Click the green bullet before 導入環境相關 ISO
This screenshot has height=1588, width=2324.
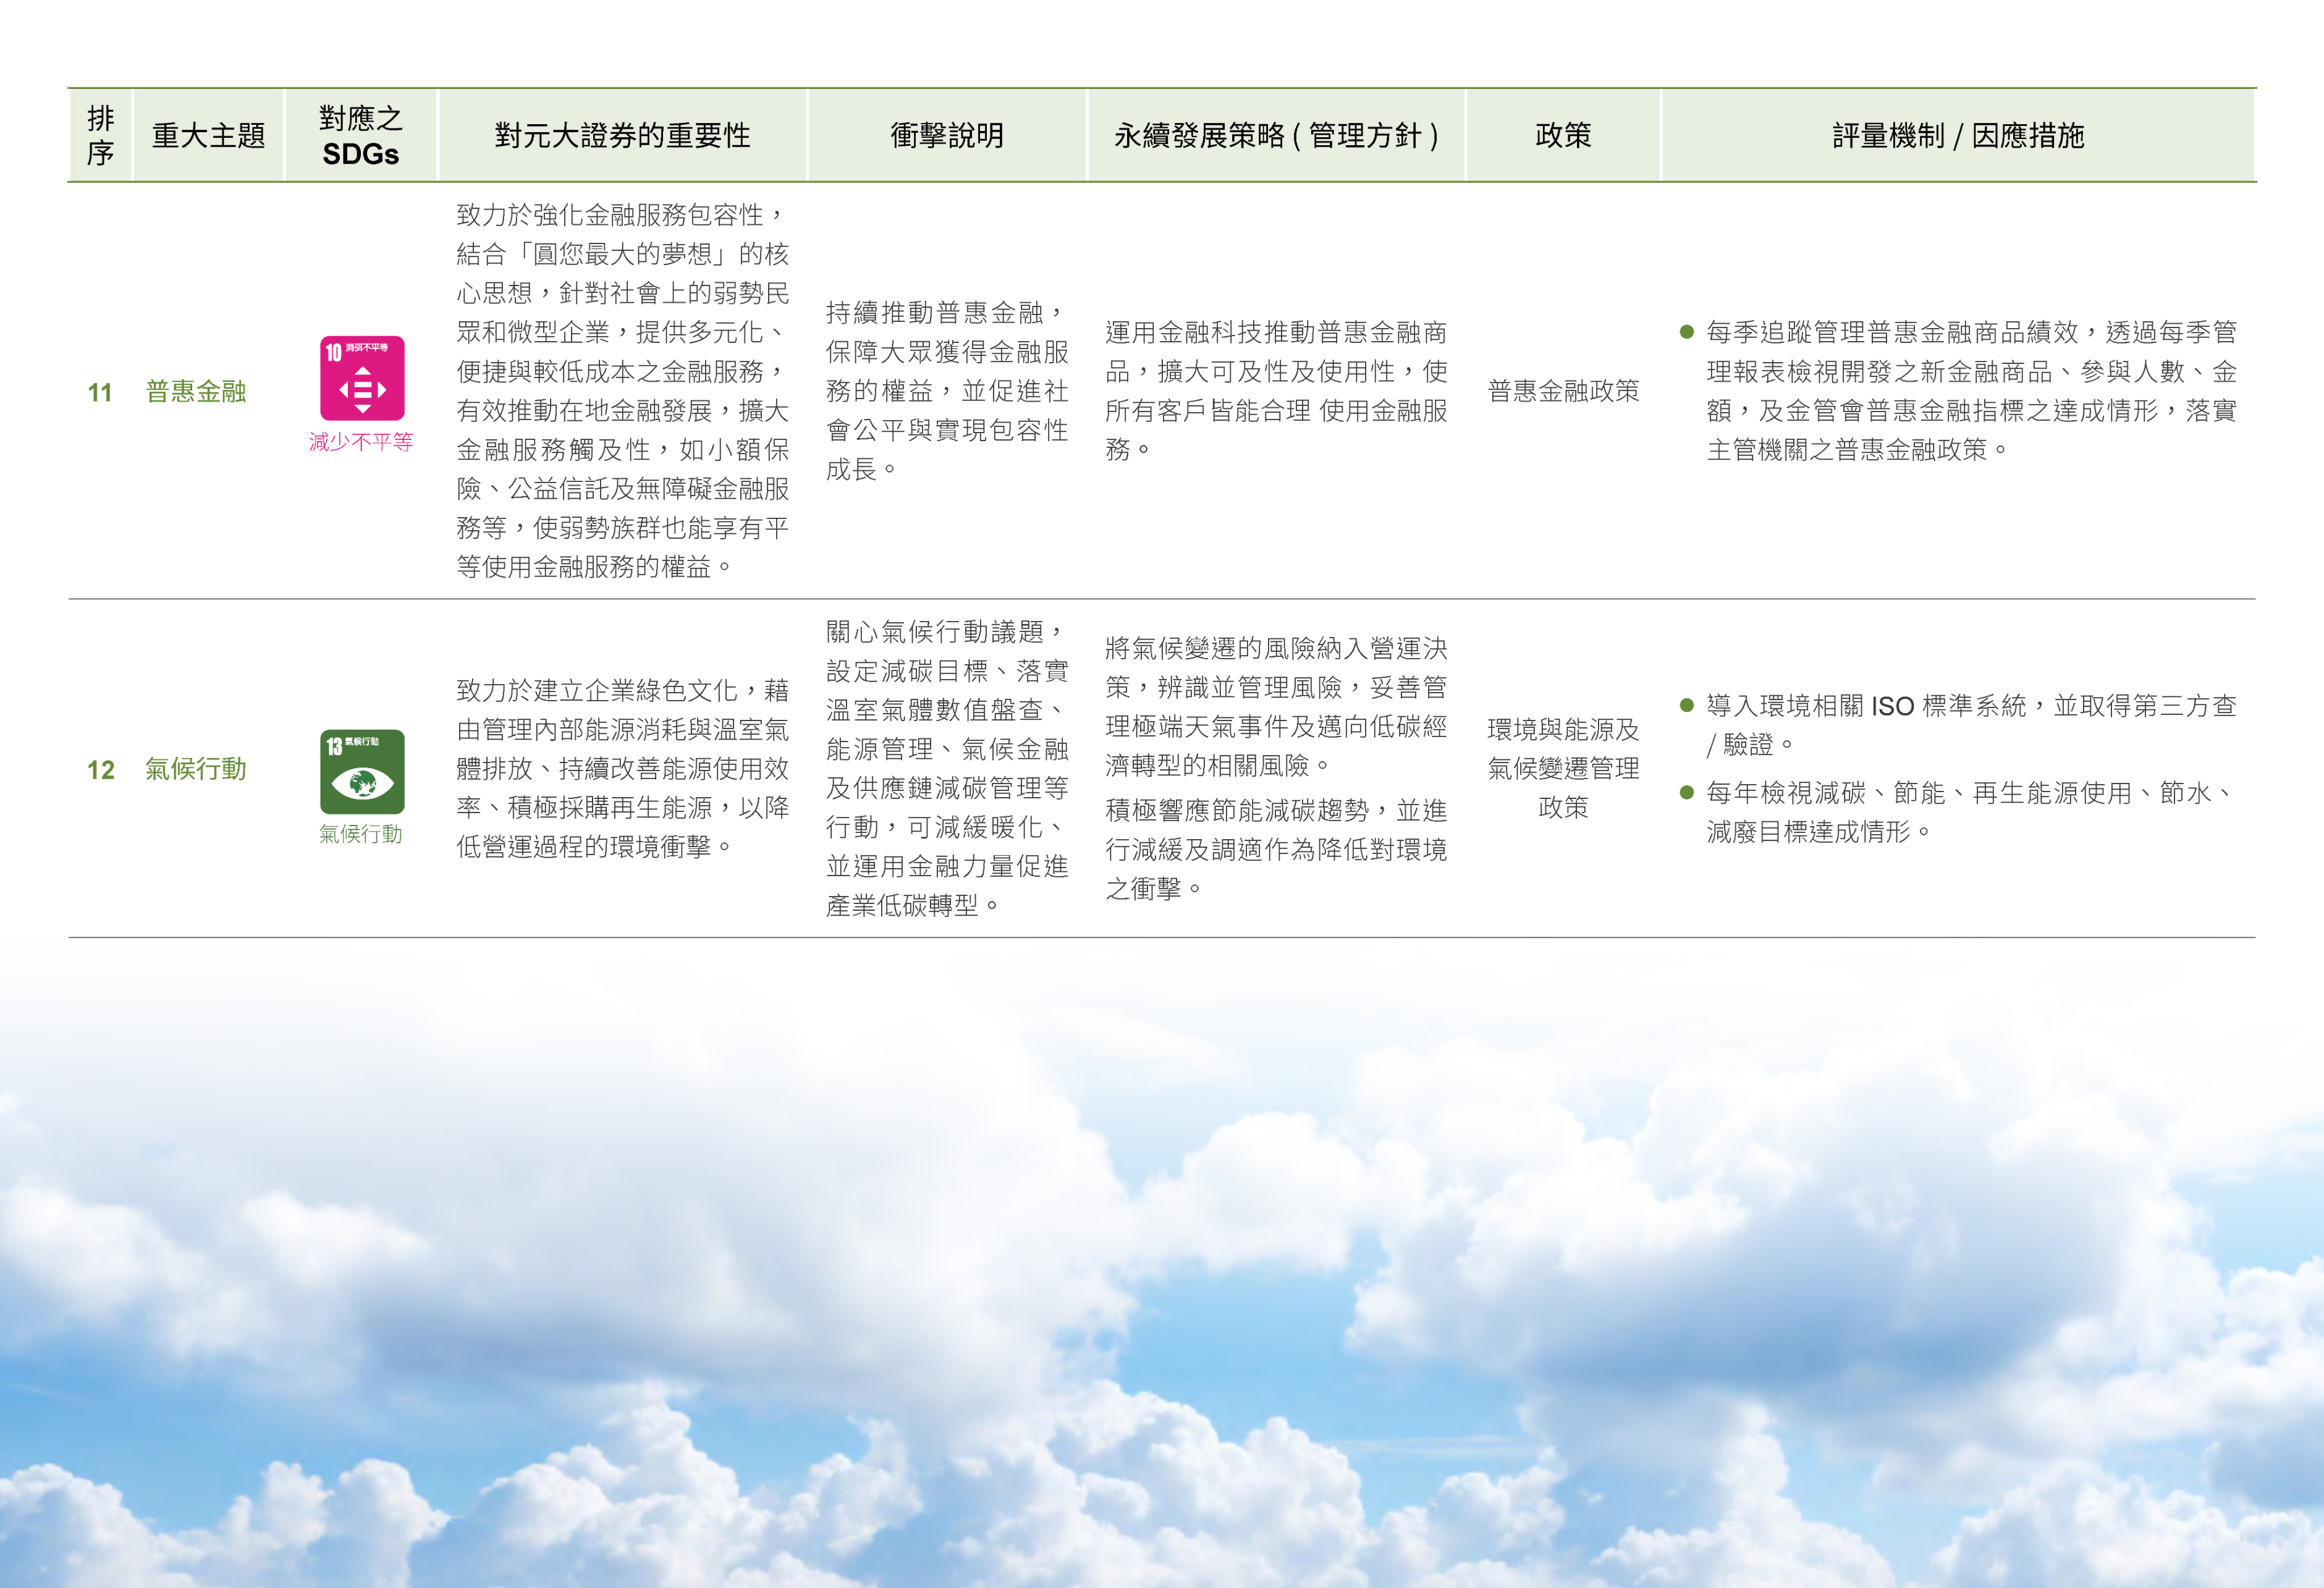pyautogui.click(x=1686, y=706)
